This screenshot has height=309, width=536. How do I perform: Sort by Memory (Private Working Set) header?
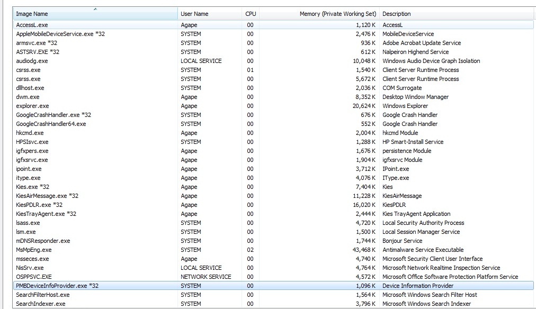(x=319, y=14)
